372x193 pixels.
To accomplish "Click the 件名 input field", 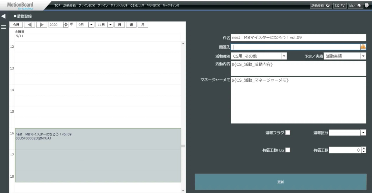I will tap(298, 38).
